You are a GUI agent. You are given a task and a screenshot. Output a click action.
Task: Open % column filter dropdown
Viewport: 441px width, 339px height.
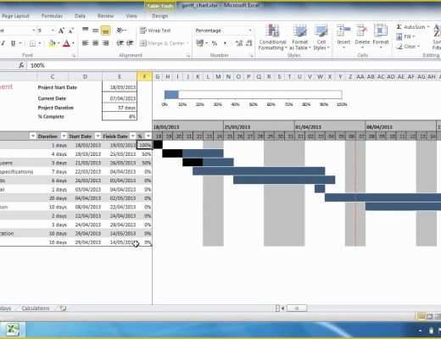click(x=148, y=136)
